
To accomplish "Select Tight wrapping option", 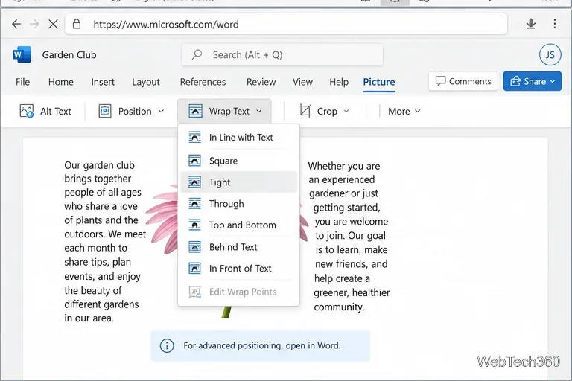I will [239, 182].
